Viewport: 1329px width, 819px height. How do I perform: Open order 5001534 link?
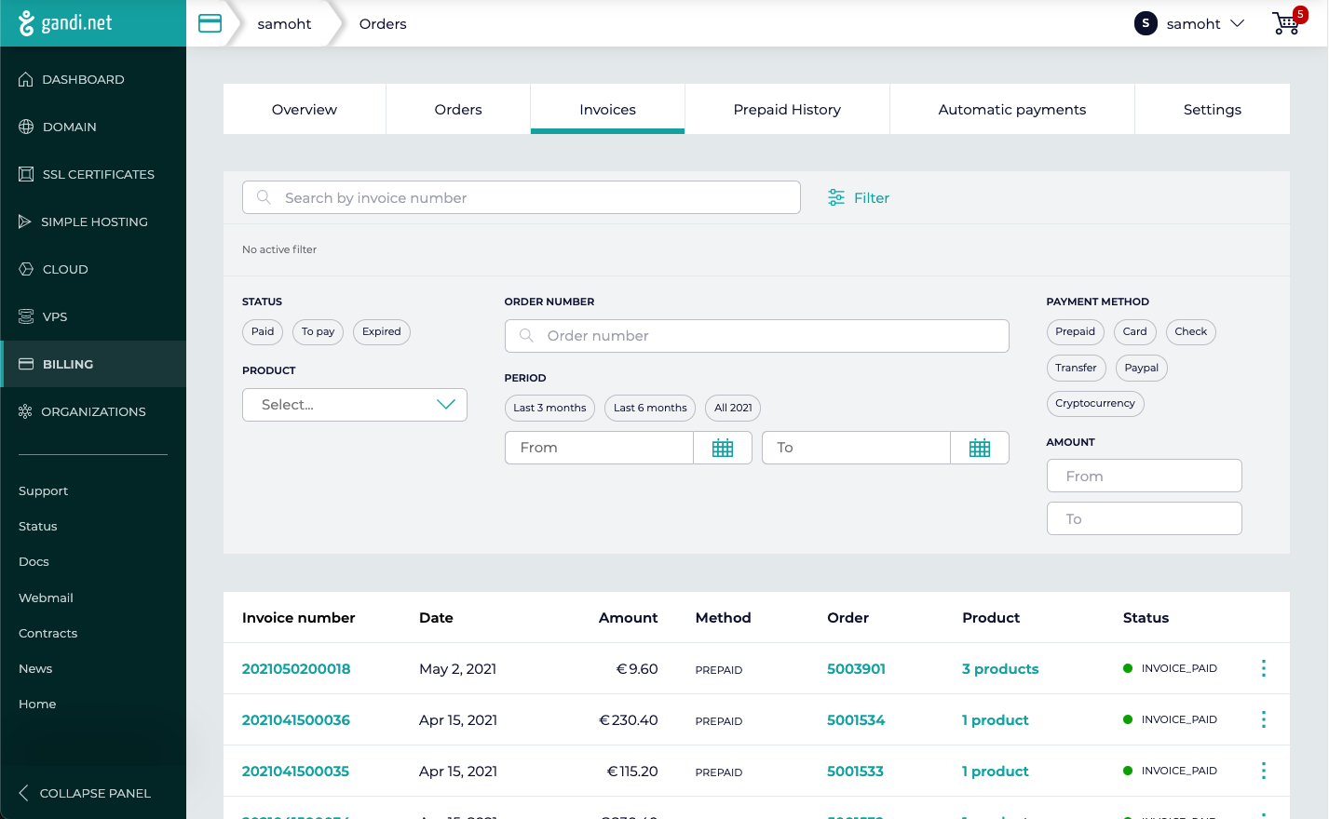point(855,719)
